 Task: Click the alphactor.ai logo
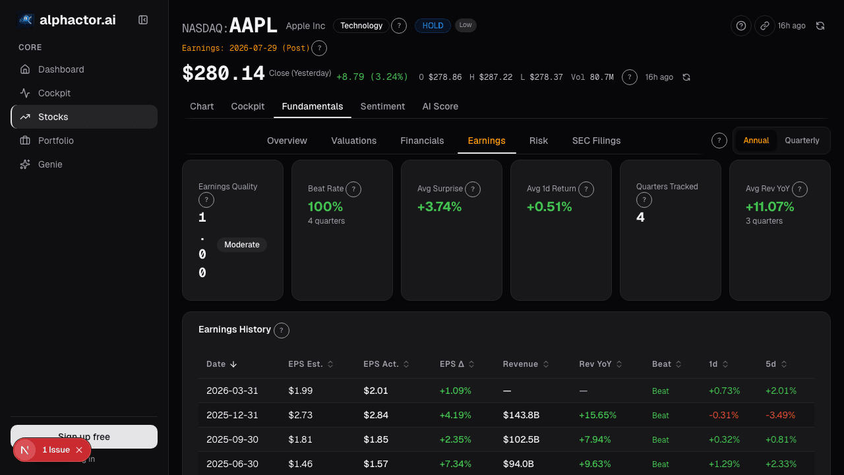pos(67,20)
